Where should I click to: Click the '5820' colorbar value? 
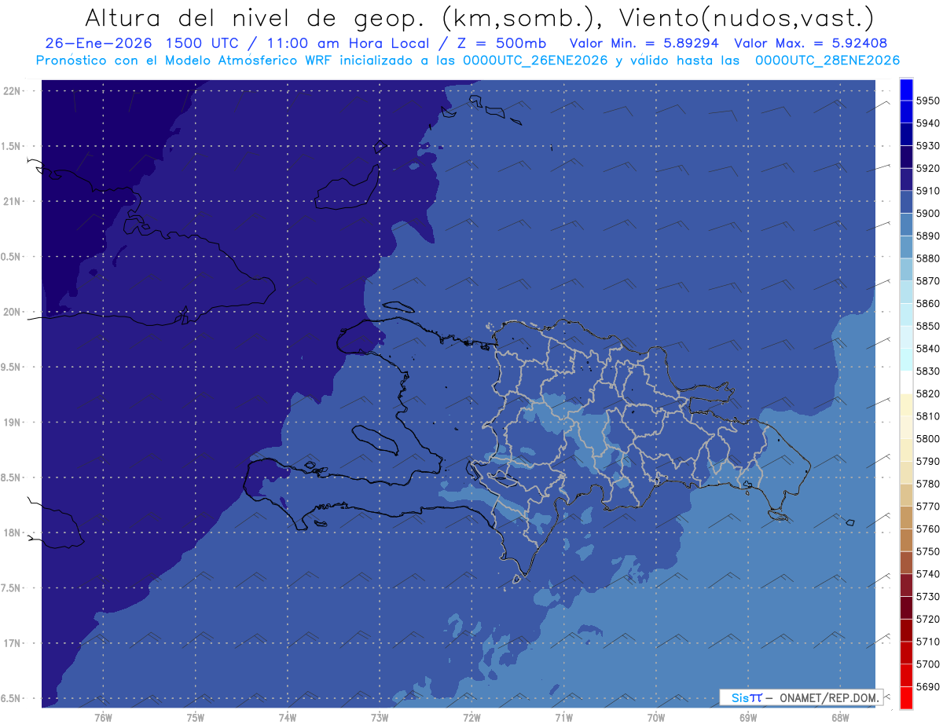tap(928, 393)
